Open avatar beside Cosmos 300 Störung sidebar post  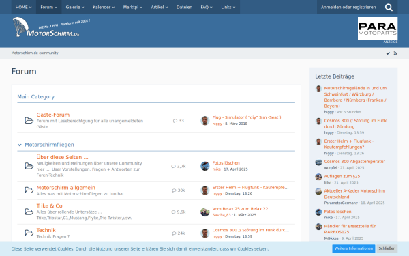318,121
